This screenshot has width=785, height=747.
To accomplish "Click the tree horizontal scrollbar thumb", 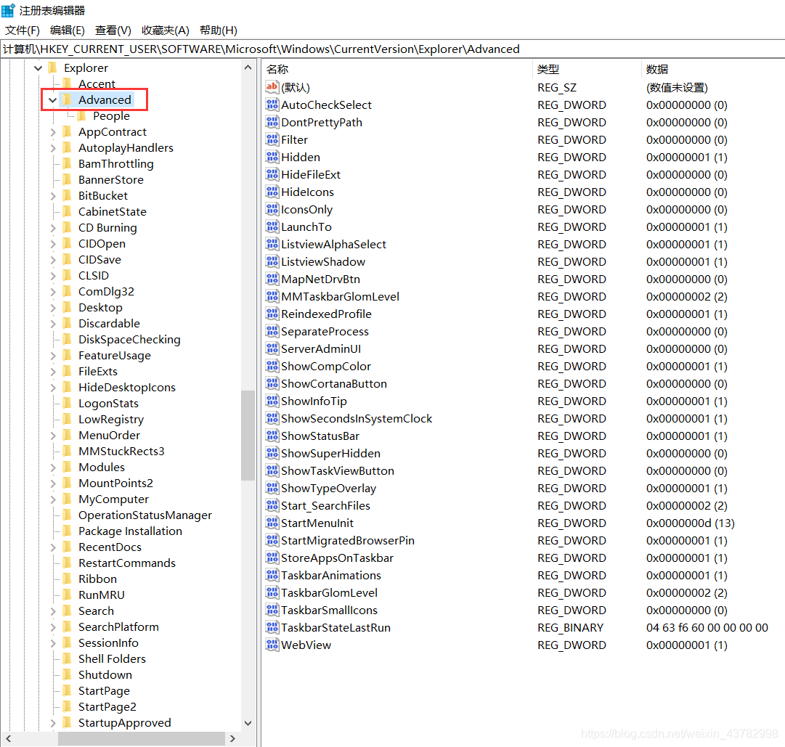I will (x=142, y=738).
